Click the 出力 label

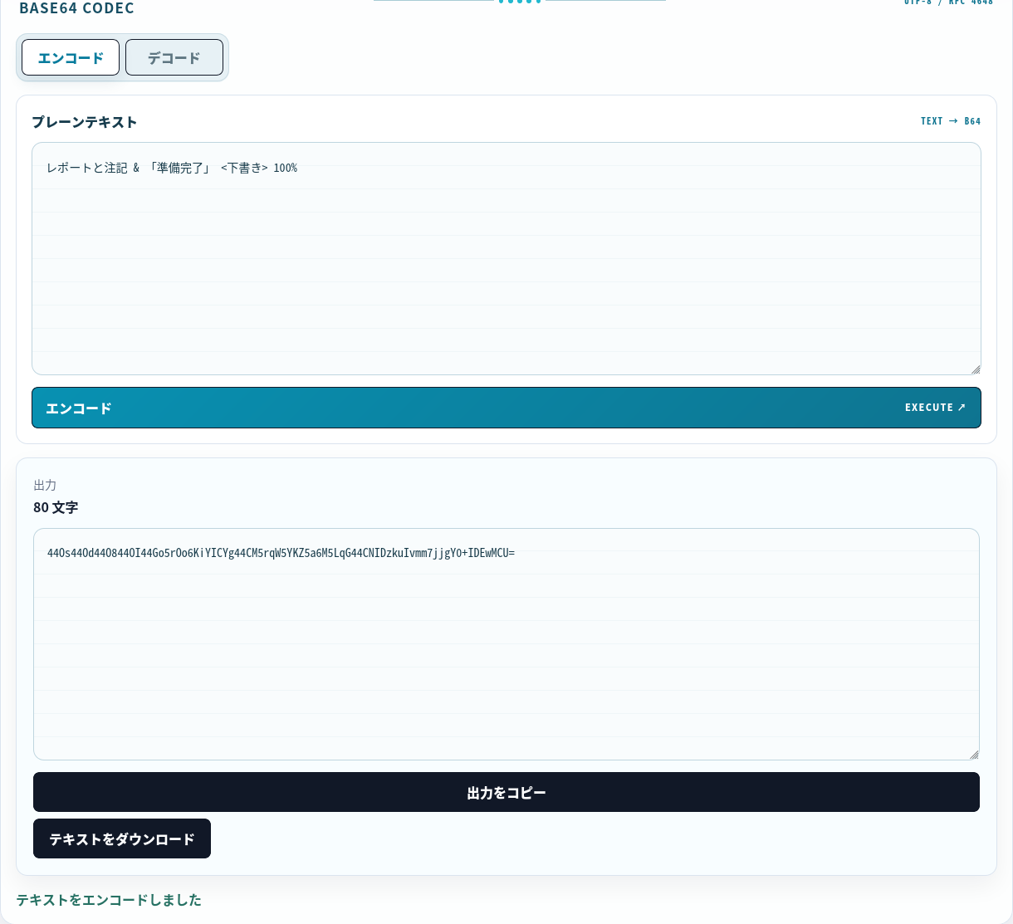[x=45, y=485]
